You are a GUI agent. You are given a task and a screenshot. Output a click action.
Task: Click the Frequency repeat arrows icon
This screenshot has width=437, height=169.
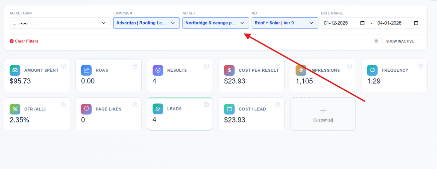tap(373, 70)
